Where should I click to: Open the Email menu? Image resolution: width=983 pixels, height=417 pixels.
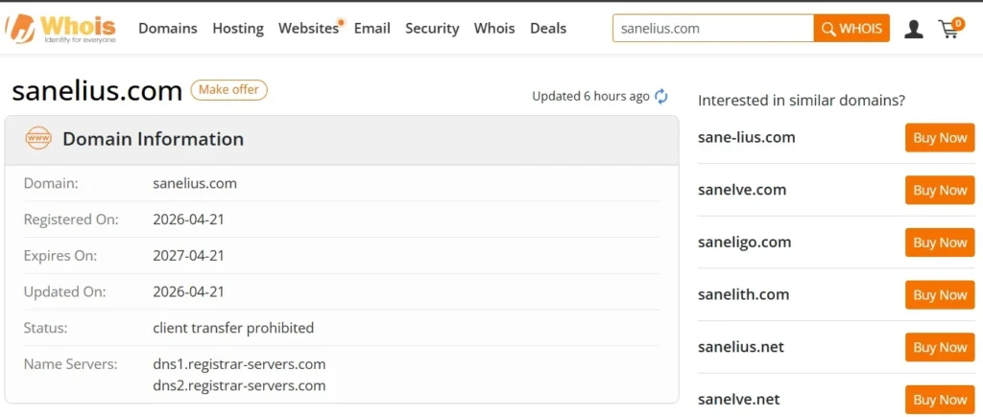click(x=372, y=28)
